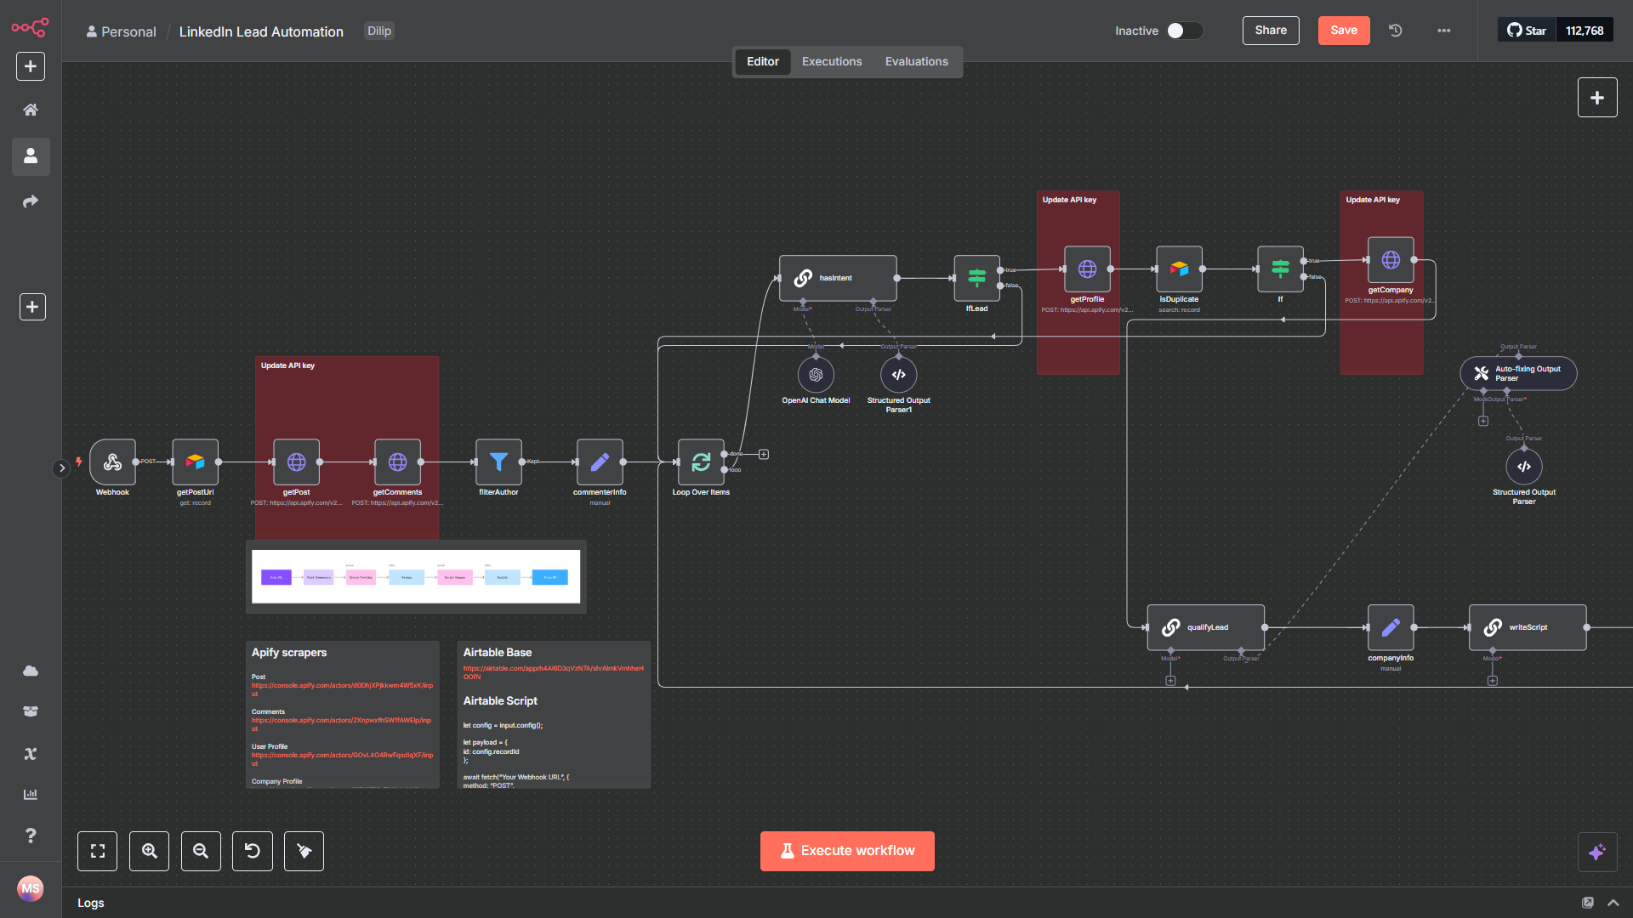Expand the Logs panel chevron
Screen dimensions: 1633x918
(1613, 903)
